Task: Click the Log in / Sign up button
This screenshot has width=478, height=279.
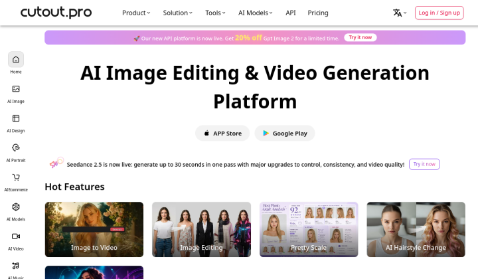Action: pos(439,13)
